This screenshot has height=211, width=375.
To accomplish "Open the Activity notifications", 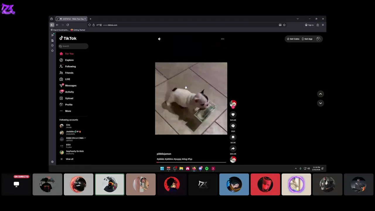I will [x=67, y=92].
